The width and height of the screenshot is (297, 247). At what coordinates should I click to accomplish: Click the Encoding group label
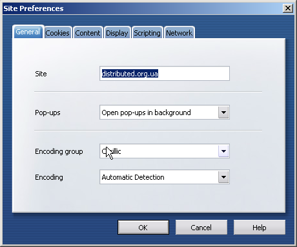[59, 151]
